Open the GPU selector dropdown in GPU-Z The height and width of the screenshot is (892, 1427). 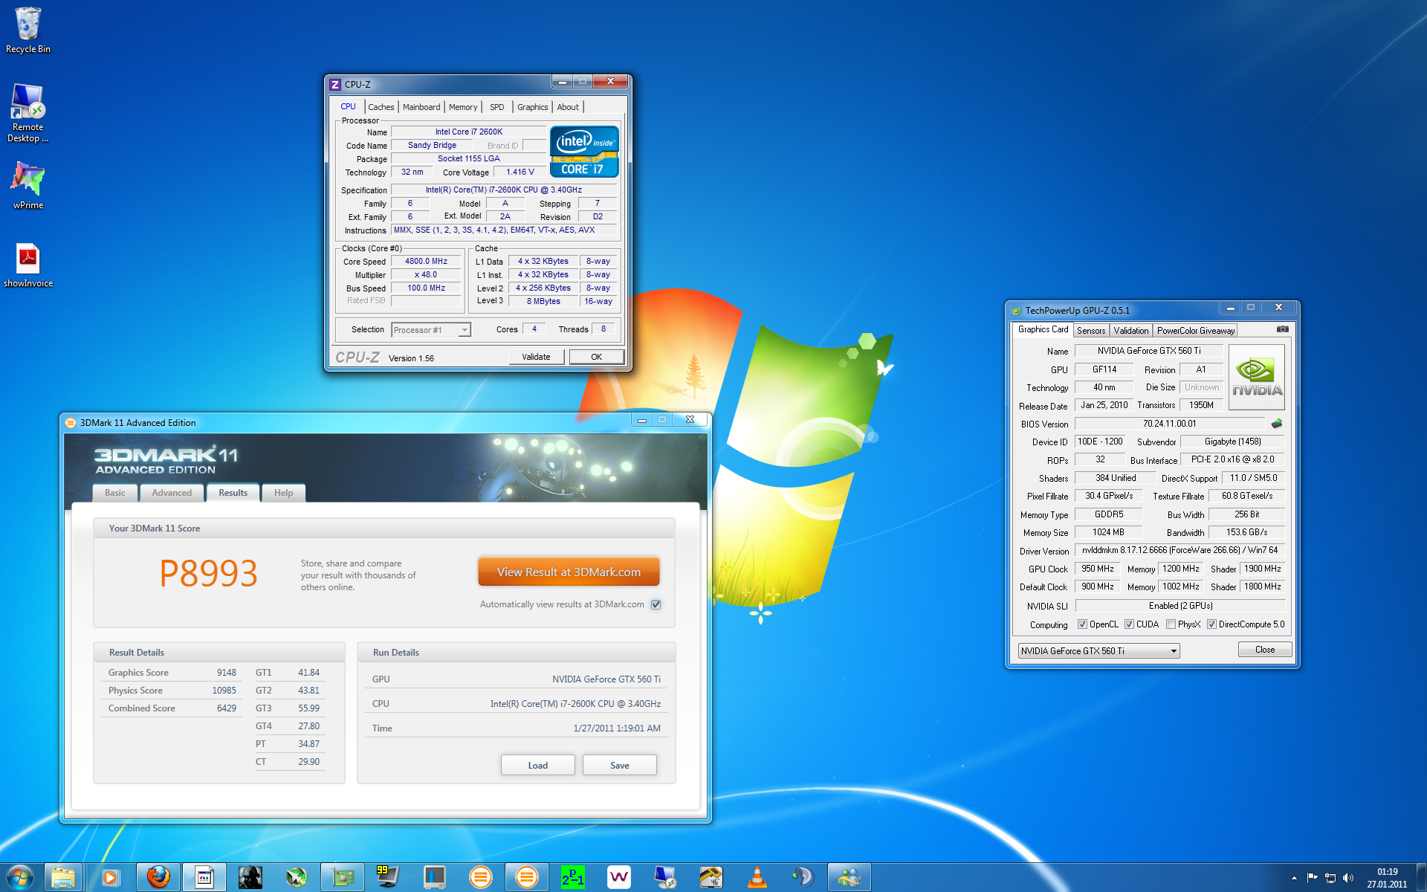pyautogui.click(x=1098, y=650)
